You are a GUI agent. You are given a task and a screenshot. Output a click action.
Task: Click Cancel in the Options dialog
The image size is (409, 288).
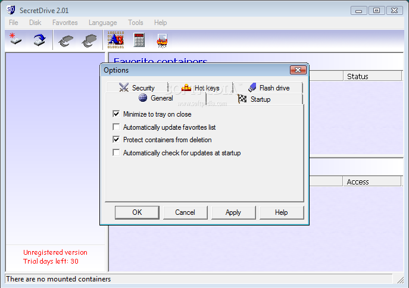[185, 212]
